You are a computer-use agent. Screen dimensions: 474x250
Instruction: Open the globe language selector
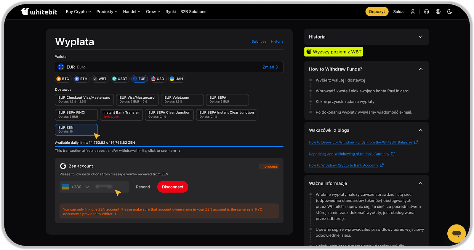tap(438, 12)
